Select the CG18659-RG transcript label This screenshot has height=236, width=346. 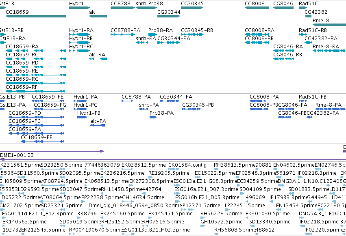point(22,79)
